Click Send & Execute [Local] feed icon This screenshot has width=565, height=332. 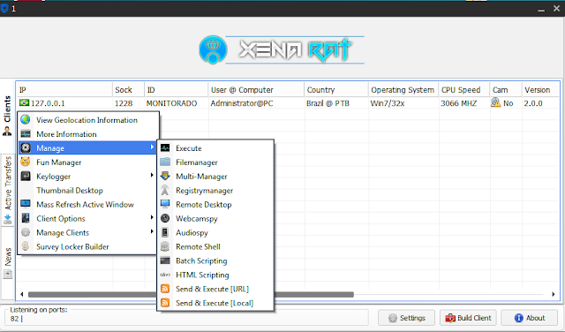165,303
